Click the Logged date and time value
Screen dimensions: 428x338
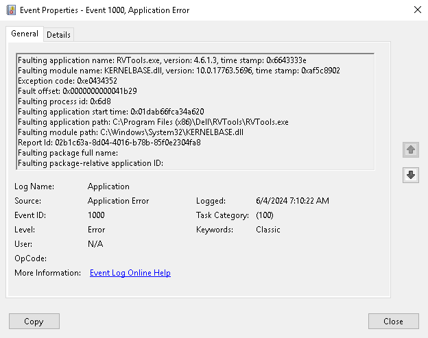coord(292,201)
